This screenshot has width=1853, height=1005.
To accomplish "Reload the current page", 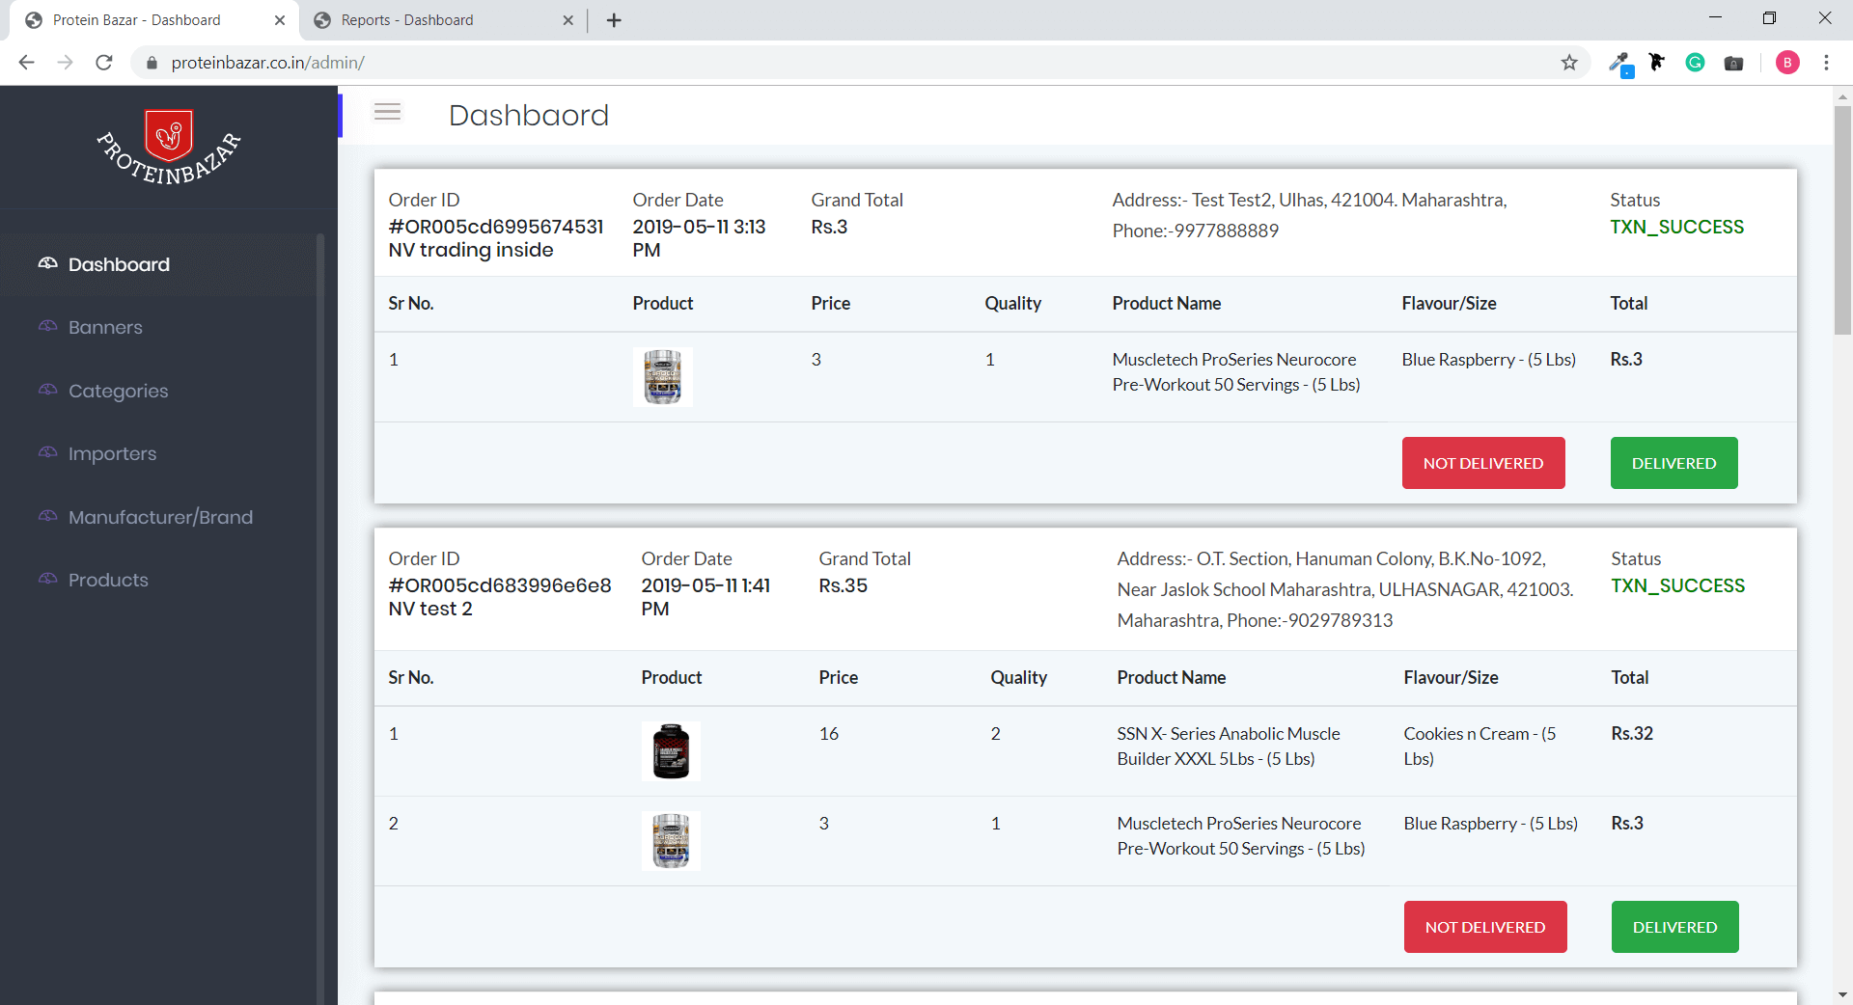I will (x=104, y=63).
